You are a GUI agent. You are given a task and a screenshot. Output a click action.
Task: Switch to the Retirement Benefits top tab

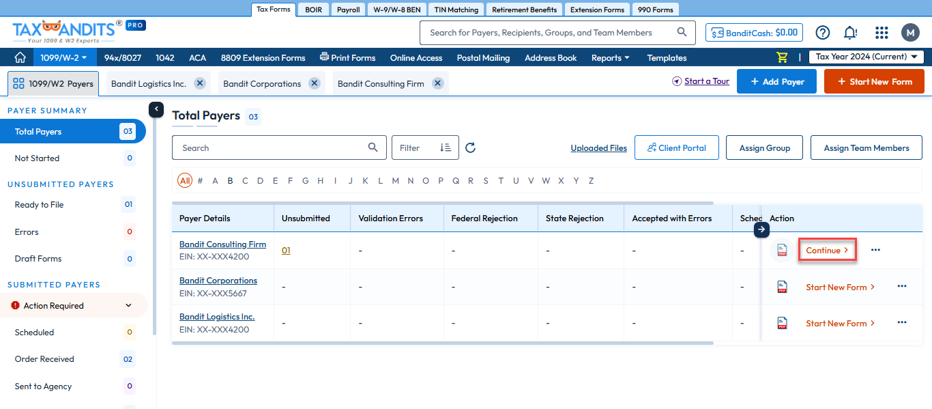525,10
